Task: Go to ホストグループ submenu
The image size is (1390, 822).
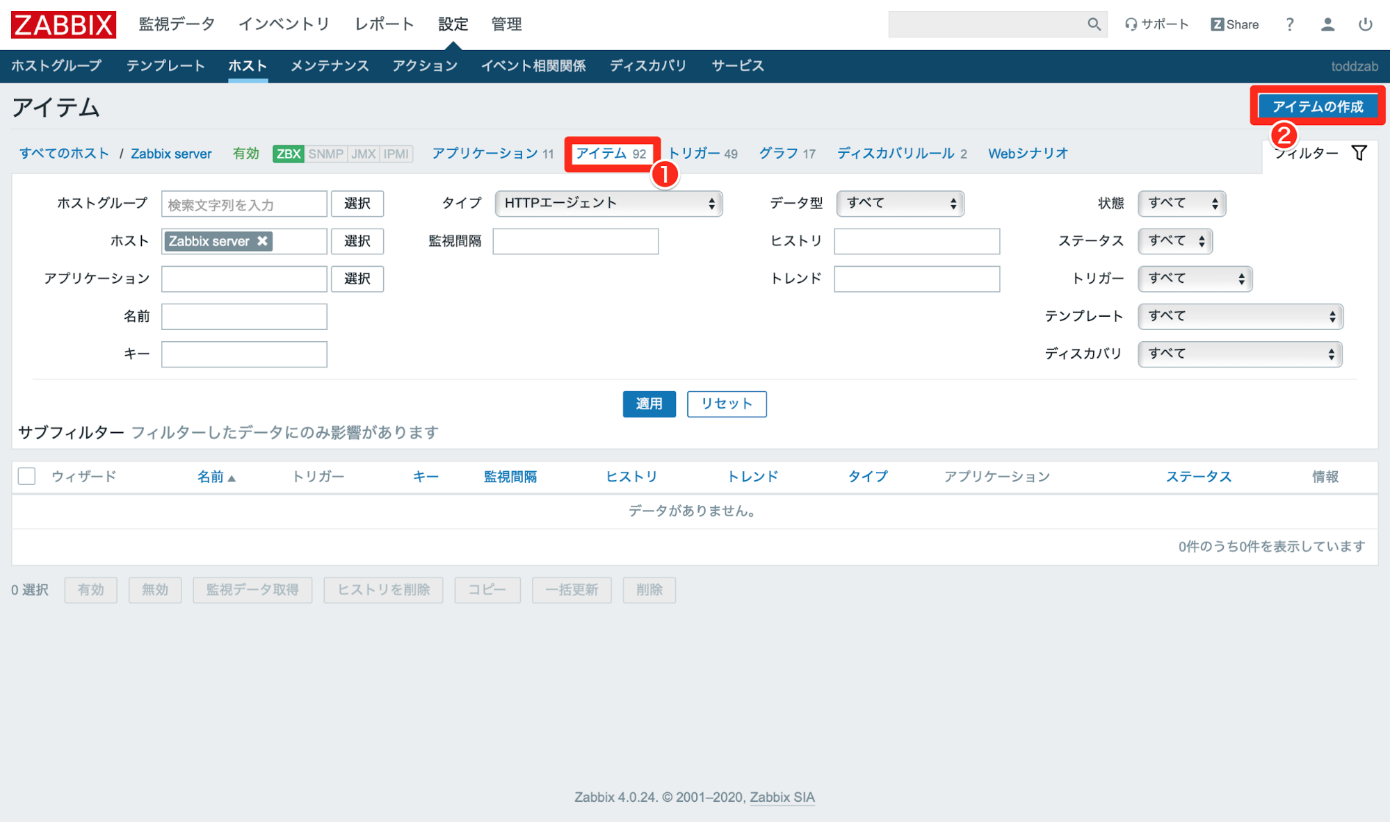Action: coord(56,66)
